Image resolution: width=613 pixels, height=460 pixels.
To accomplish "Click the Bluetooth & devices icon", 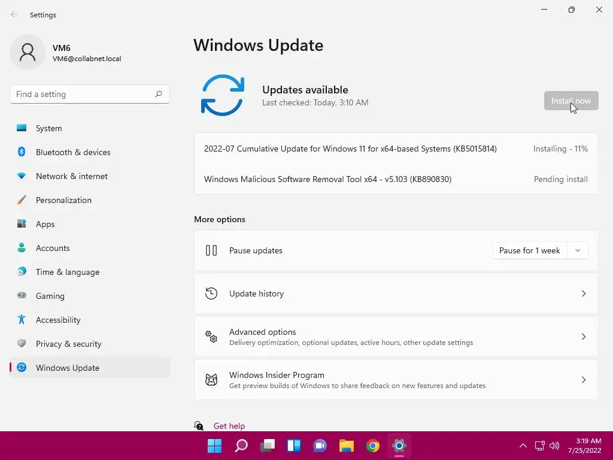I will [x=22, y=152].
